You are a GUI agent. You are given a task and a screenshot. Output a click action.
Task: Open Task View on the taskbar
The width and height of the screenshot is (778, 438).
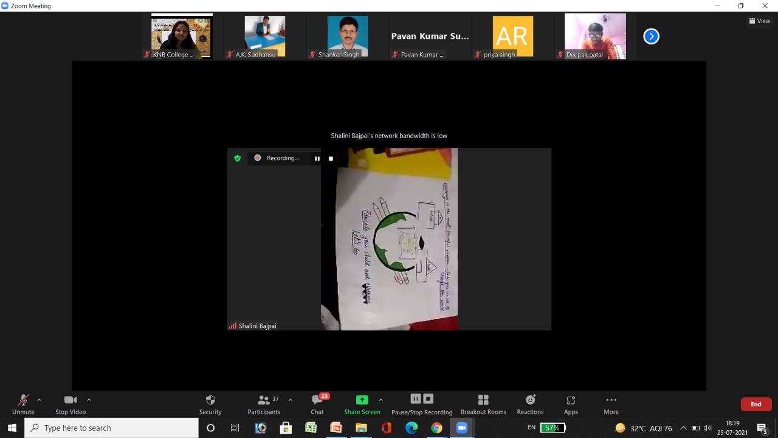point(235,428)
